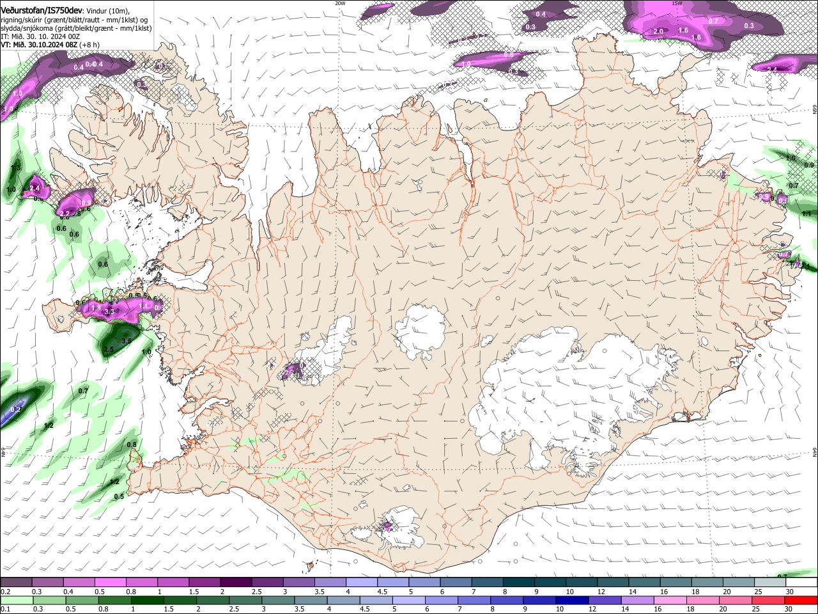Click the 15W longitude label
The height and width of the screenshot is (614, 818).
tap(677, 3)
